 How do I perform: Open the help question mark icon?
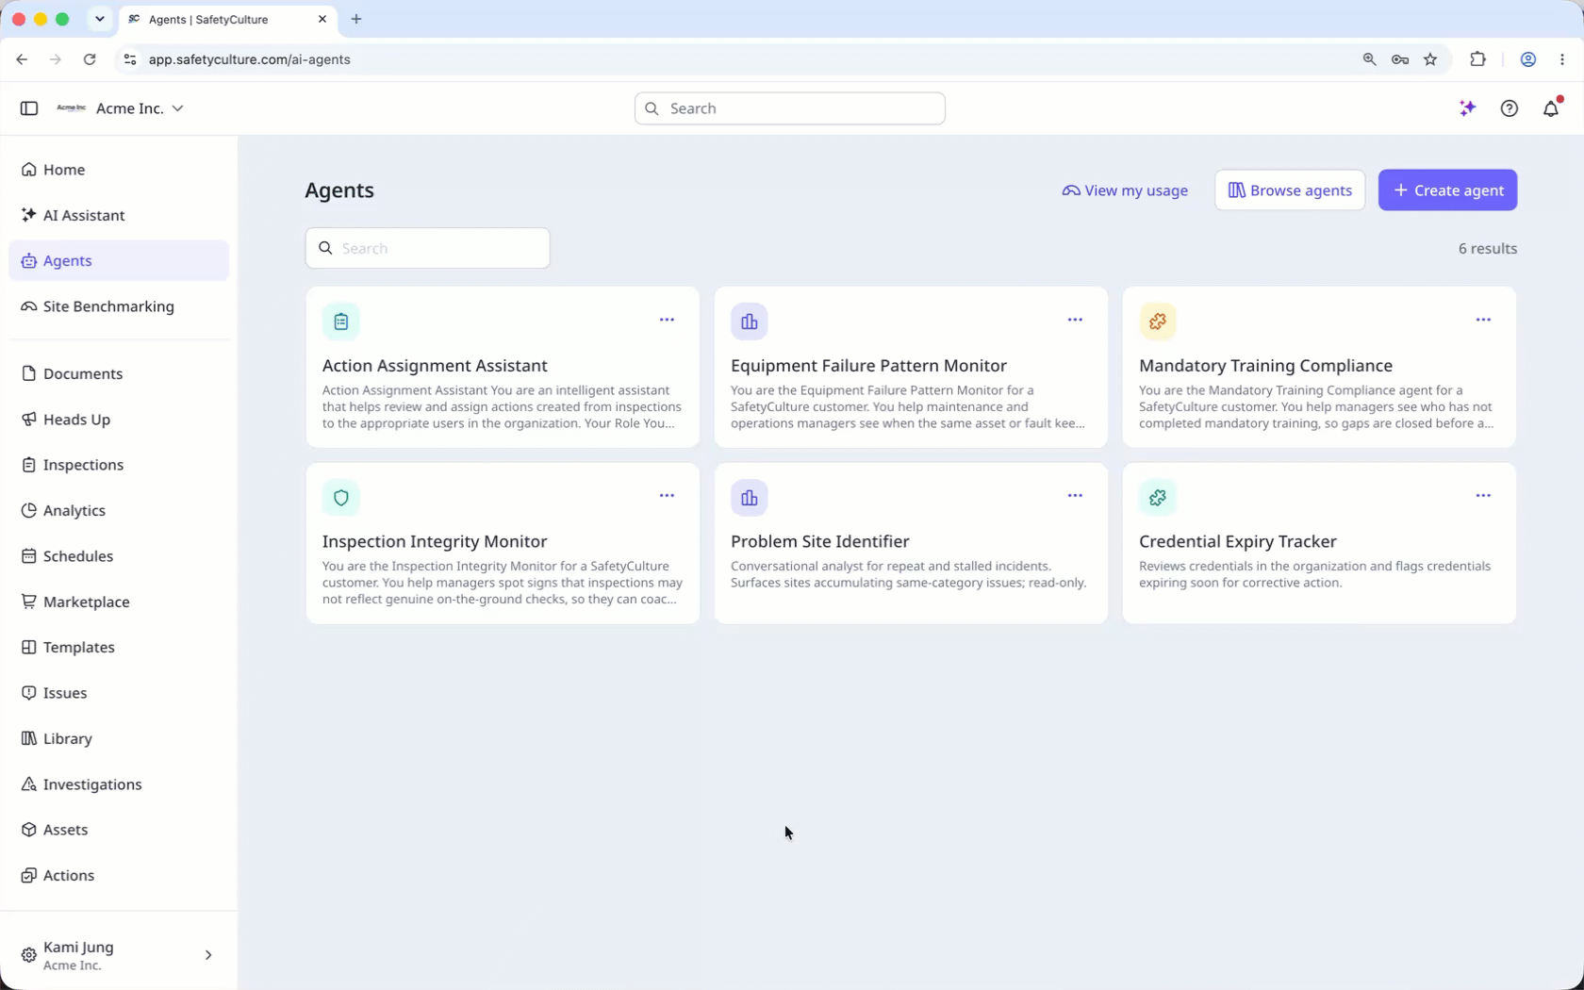pyautogui.click(x=1509, y=108)
